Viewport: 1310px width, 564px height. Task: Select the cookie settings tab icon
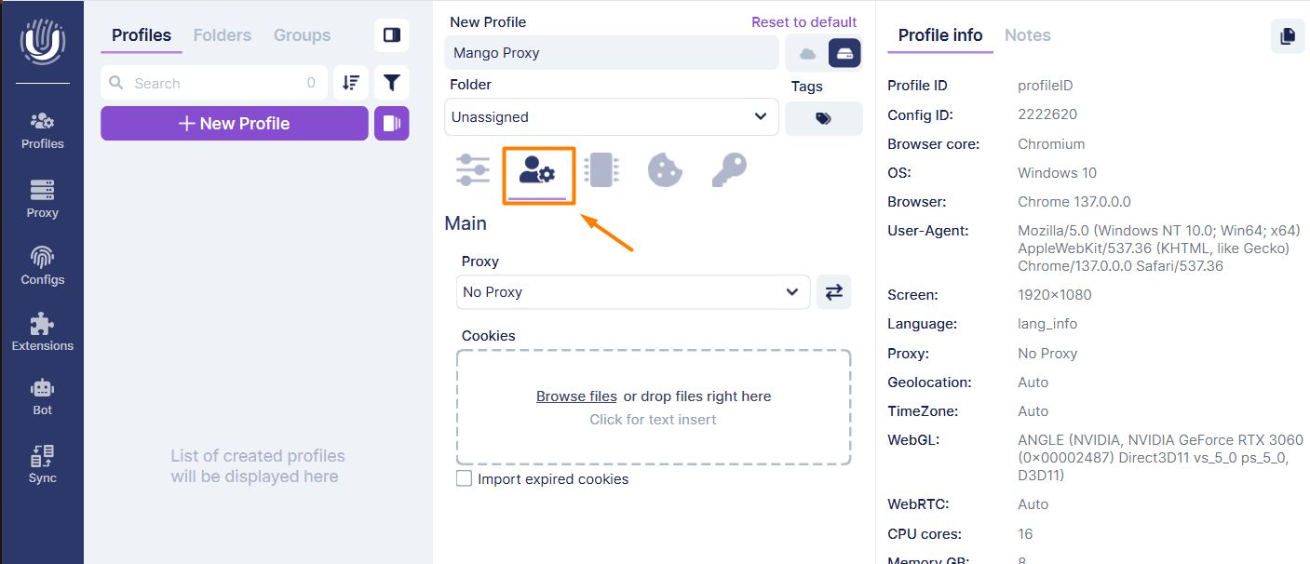[x=666, y=170]
